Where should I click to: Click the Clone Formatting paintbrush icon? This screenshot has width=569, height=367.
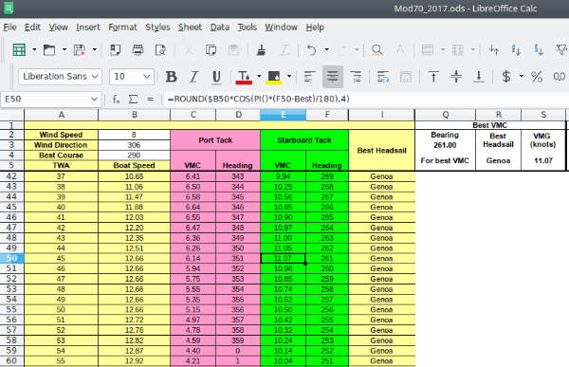[x=261, y=49]
